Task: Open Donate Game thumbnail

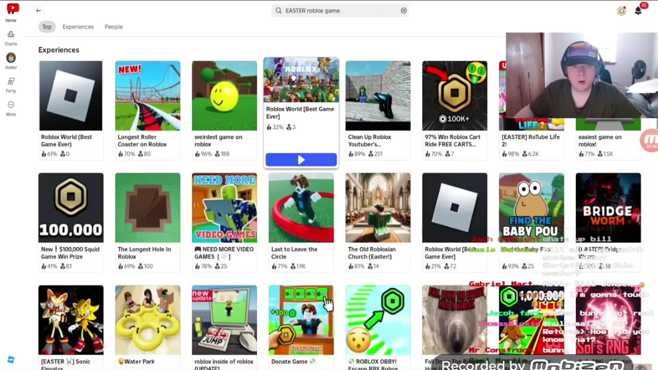Action: tap(301, 320)
